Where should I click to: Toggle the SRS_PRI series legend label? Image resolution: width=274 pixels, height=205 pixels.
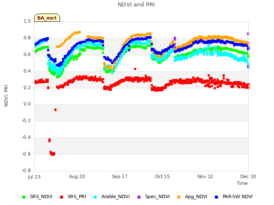coord(77,196)
